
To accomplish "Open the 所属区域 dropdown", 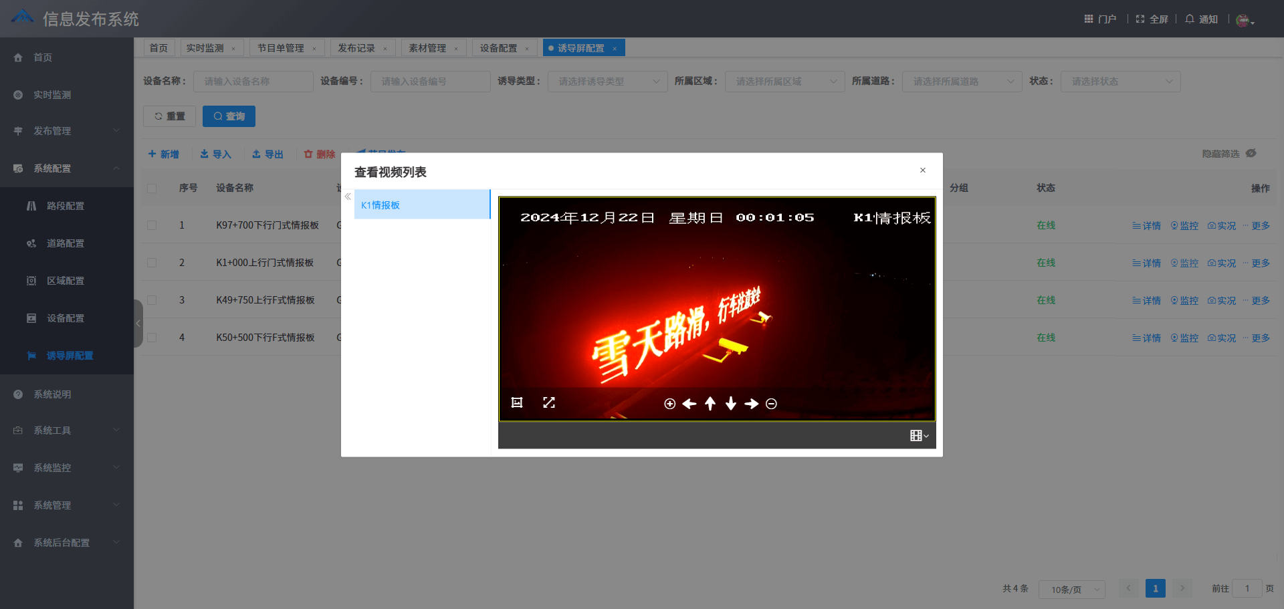I will point(784,82).
